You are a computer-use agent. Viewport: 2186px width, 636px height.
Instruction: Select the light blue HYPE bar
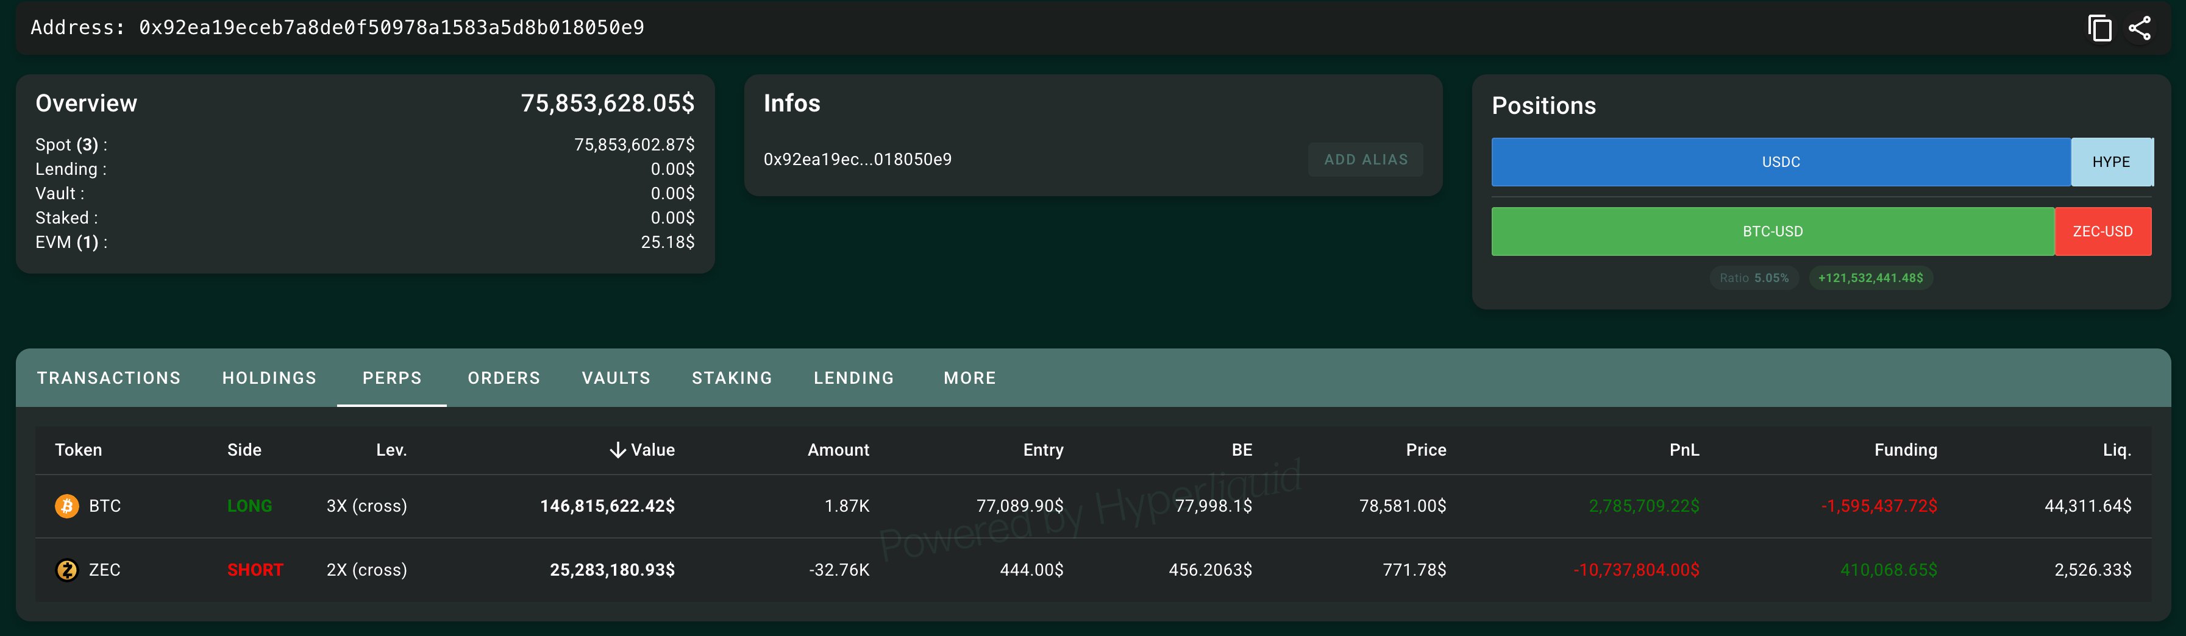(x=2110, y=162)
